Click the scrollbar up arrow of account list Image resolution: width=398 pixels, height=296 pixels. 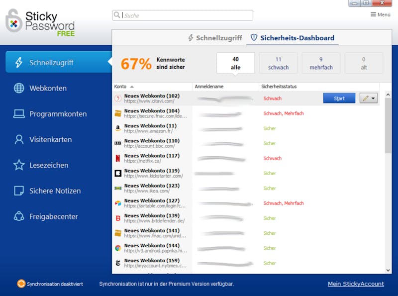coord(388,95)
